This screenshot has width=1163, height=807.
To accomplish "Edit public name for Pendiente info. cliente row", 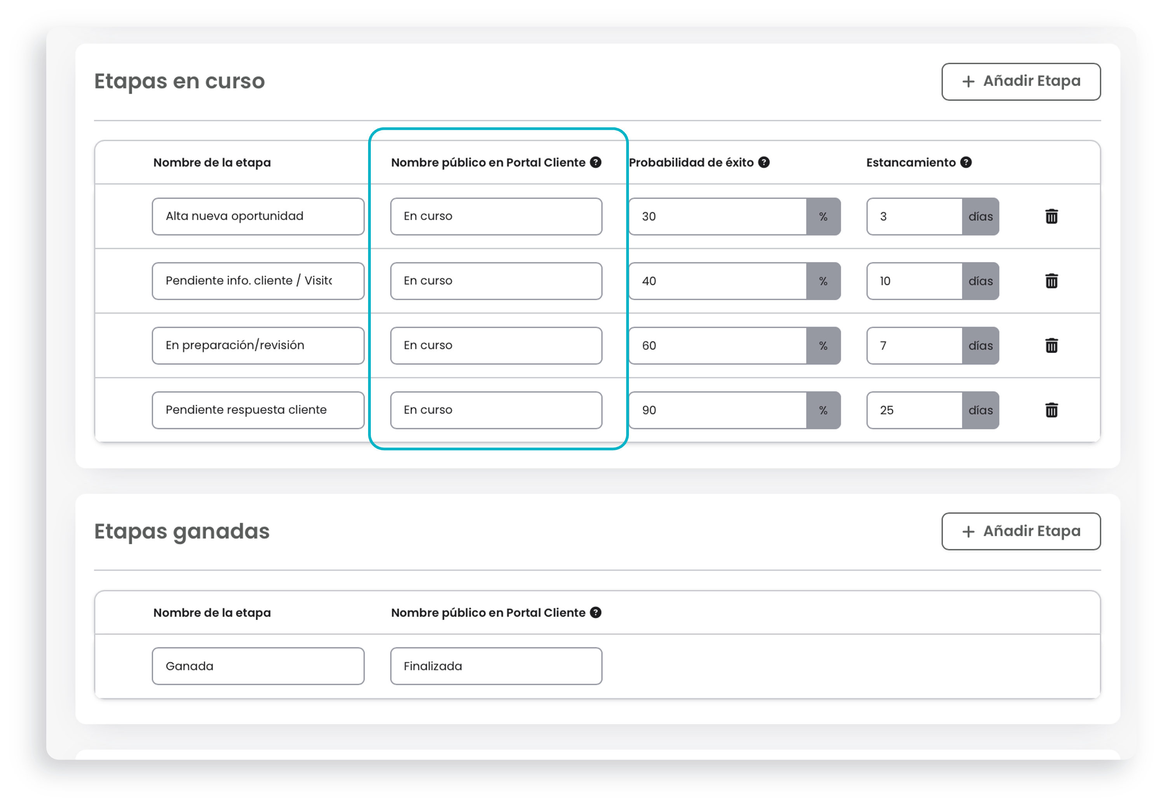I will [x=496, y=281].
